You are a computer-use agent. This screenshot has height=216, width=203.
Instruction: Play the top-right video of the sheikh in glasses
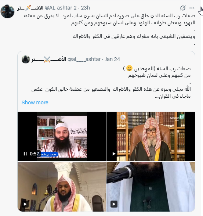click(114, 154)
